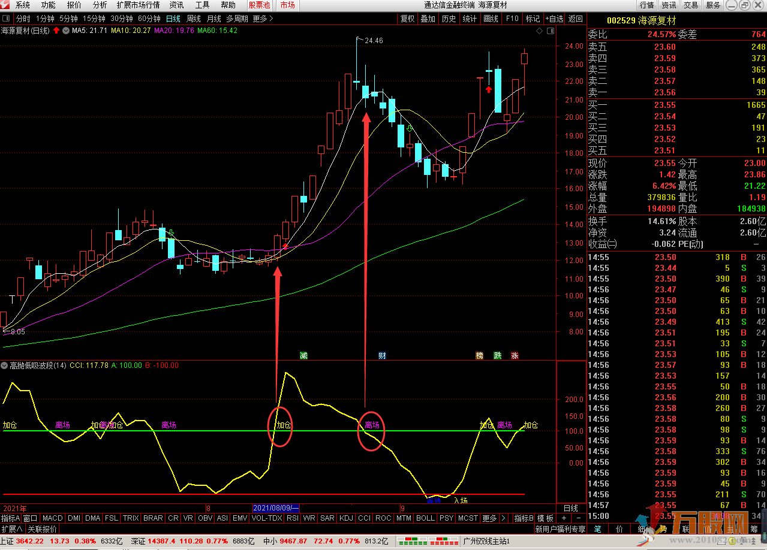
Task: Click the 指标B tab
Action: tap(524, 518)
